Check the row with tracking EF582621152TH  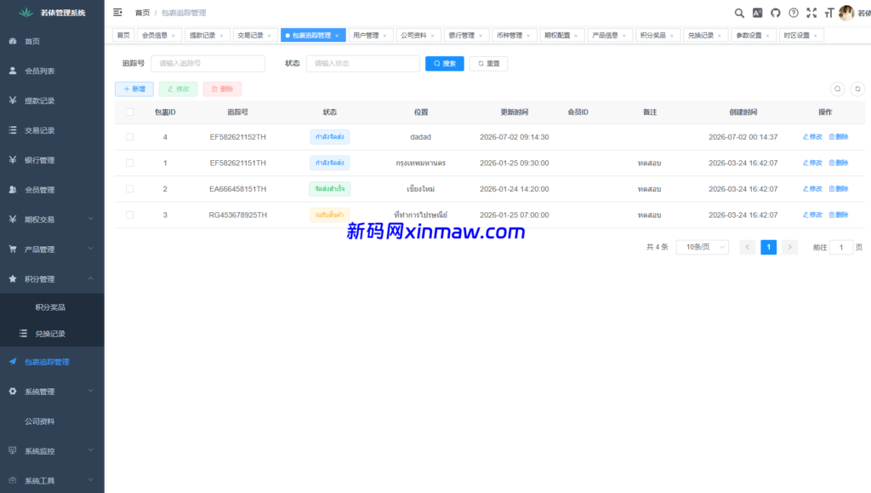[x=129, y=137]
